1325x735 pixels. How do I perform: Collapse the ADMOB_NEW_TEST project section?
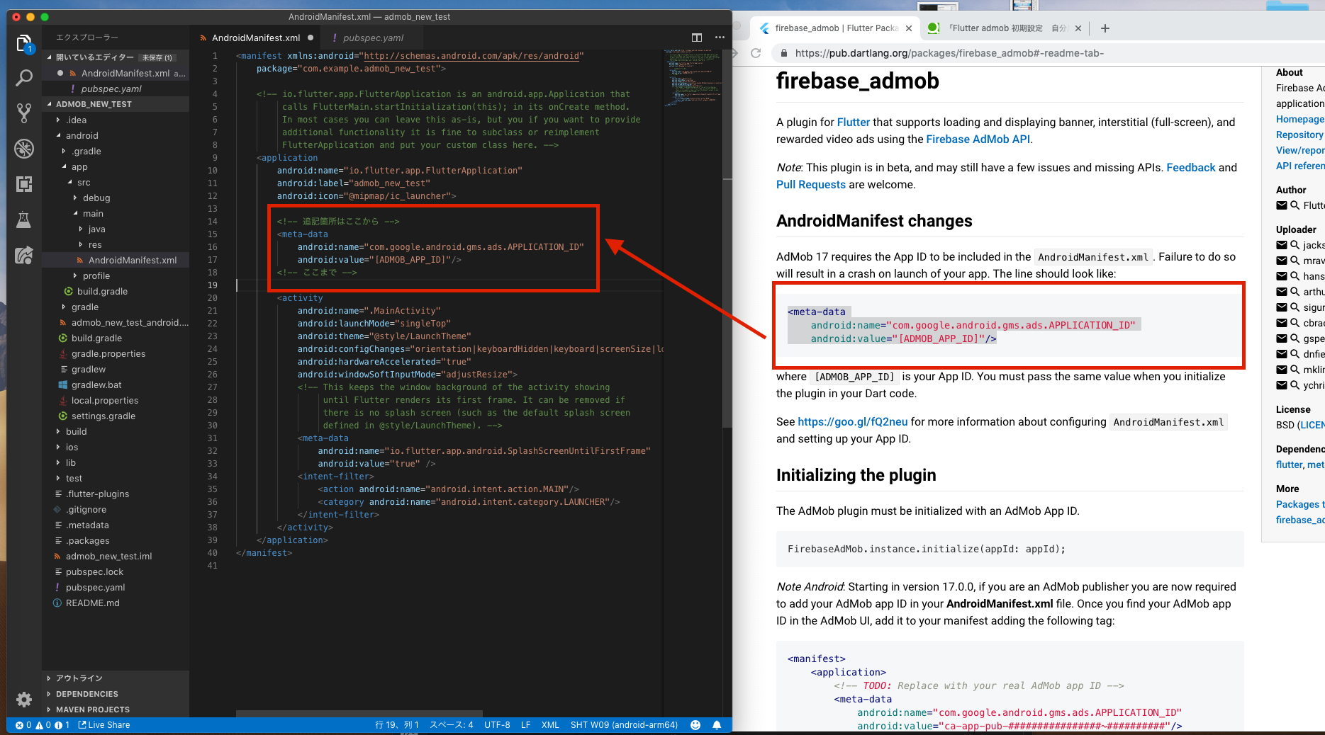click(94, 104)
